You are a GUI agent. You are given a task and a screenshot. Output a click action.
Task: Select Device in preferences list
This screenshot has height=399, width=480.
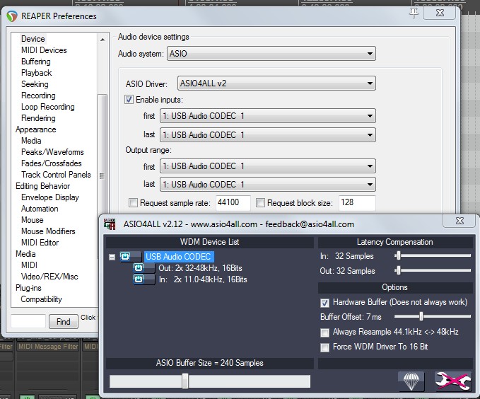[33, 39]
